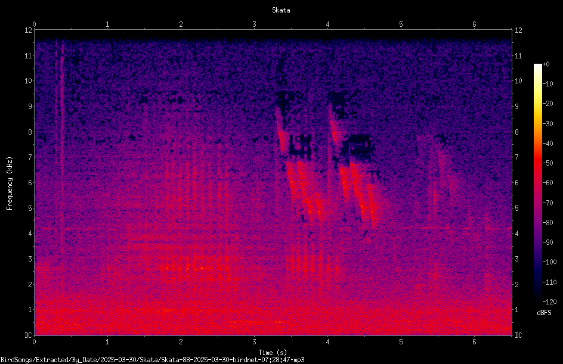Click the "Time (s)" axis label
The width and height of the screenshot is (563, 364).
(x=273, y=353)
